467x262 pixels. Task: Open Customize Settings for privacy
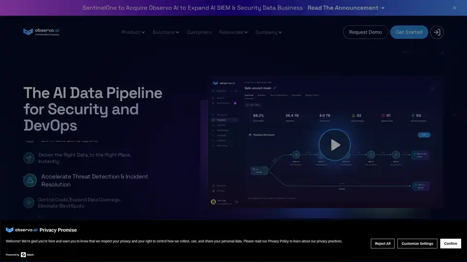417,244
